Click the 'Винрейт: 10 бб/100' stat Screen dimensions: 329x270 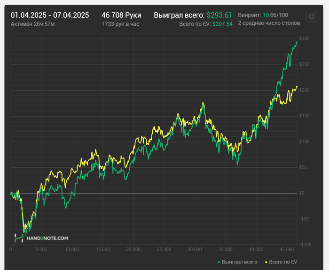[263, 15]
